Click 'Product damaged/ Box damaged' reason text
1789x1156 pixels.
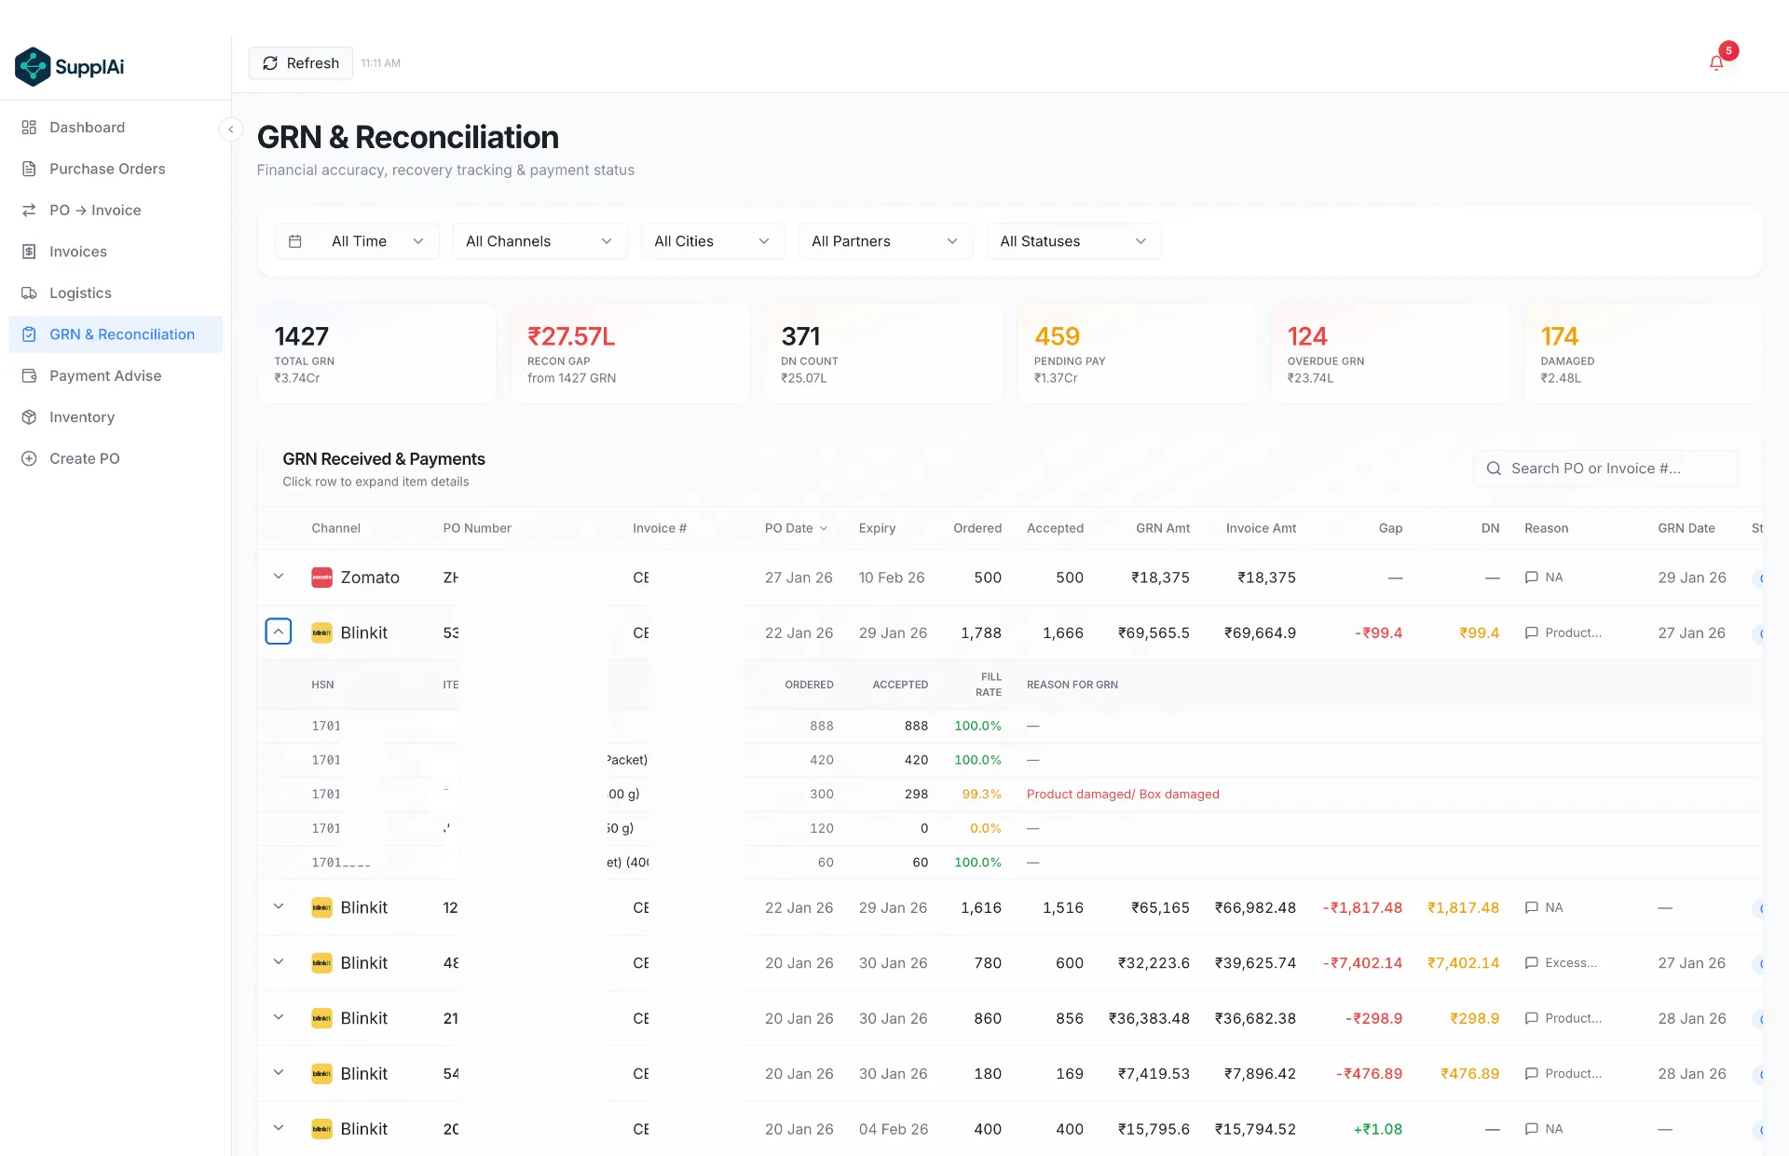tap(1123, 794)
